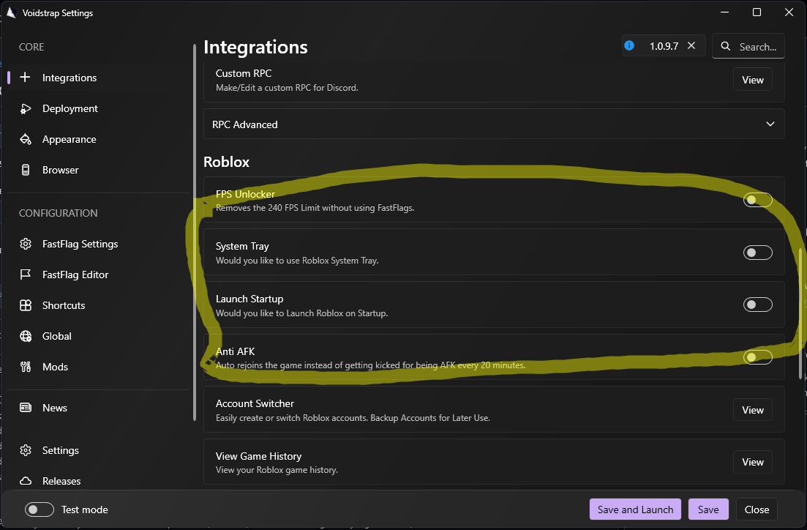807x530 pixels.
Task: Click the Settings gear icon in sidebar
Action: tap(25, 450)
